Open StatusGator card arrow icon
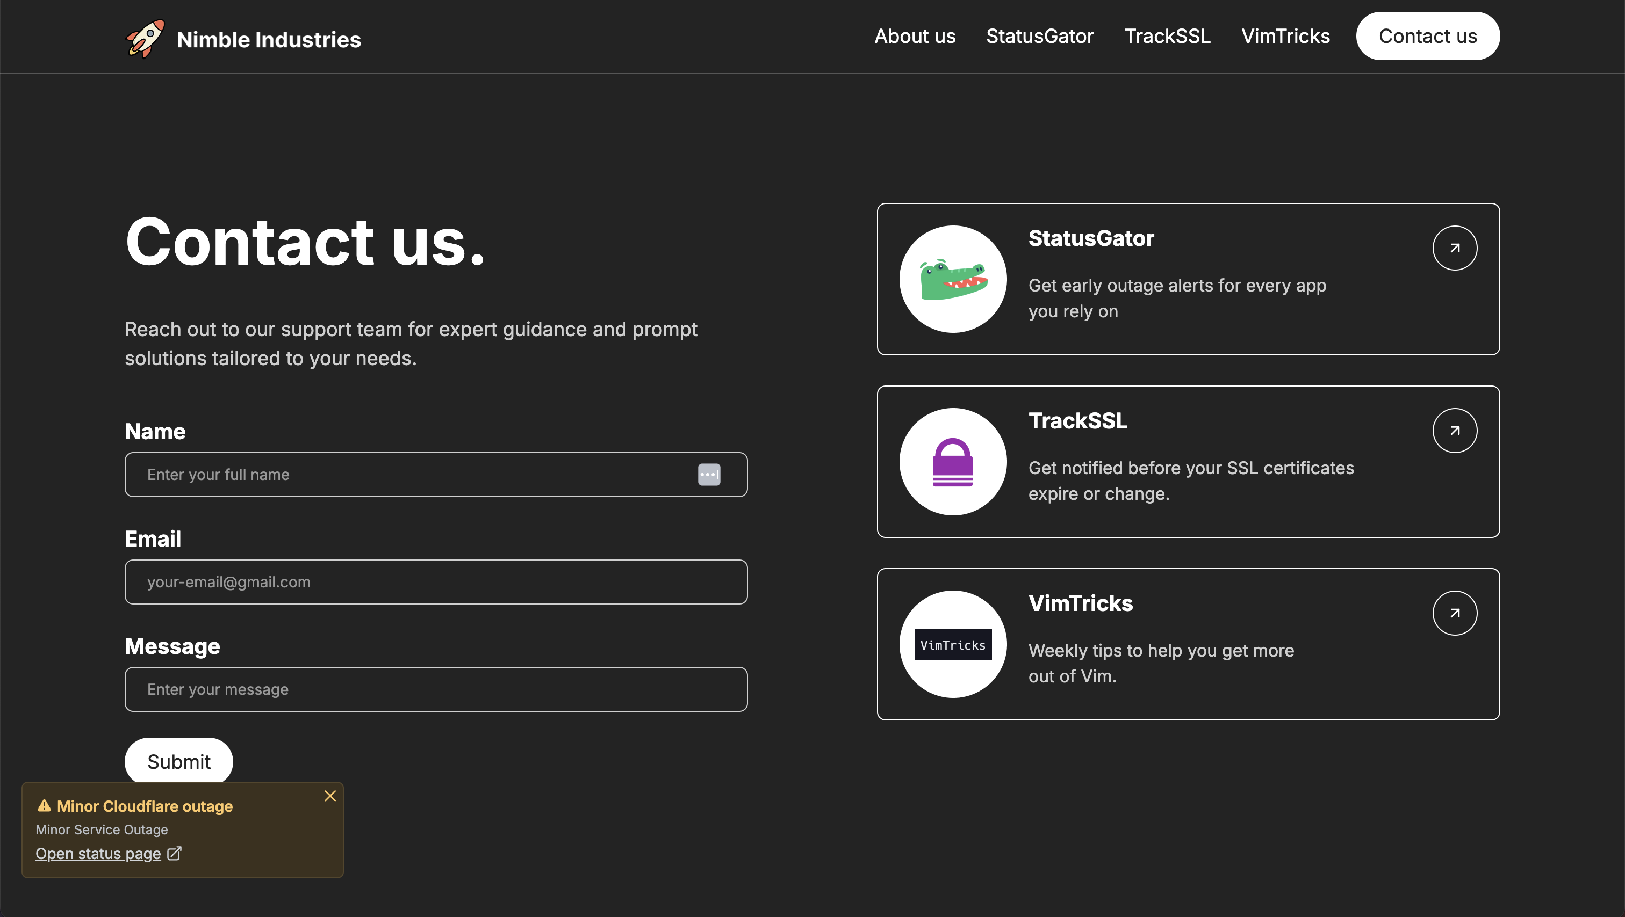 [x=1454, y=248]
